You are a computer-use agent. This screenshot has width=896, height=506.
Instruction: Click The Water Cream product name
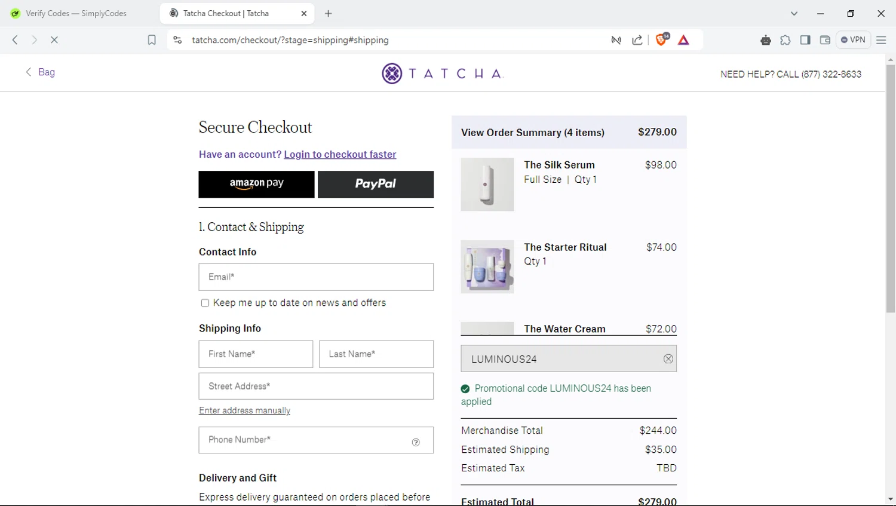pyautogui.click(x=564, y=329)
